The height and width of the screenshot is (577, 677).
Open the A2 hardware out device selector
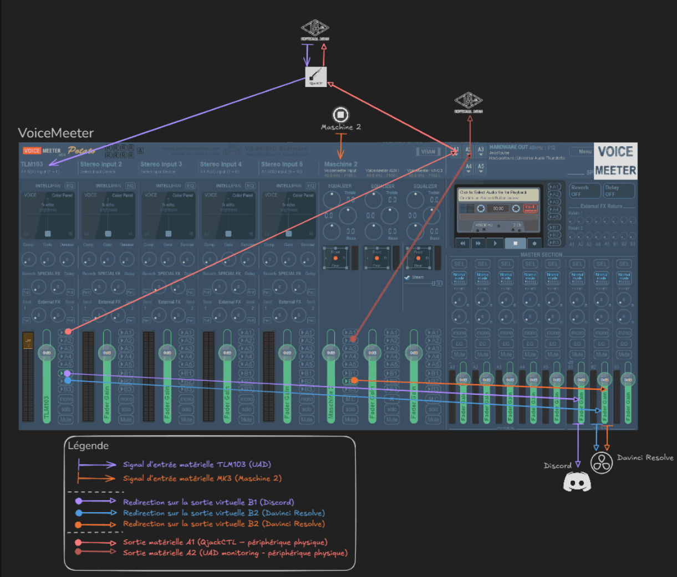469,152
